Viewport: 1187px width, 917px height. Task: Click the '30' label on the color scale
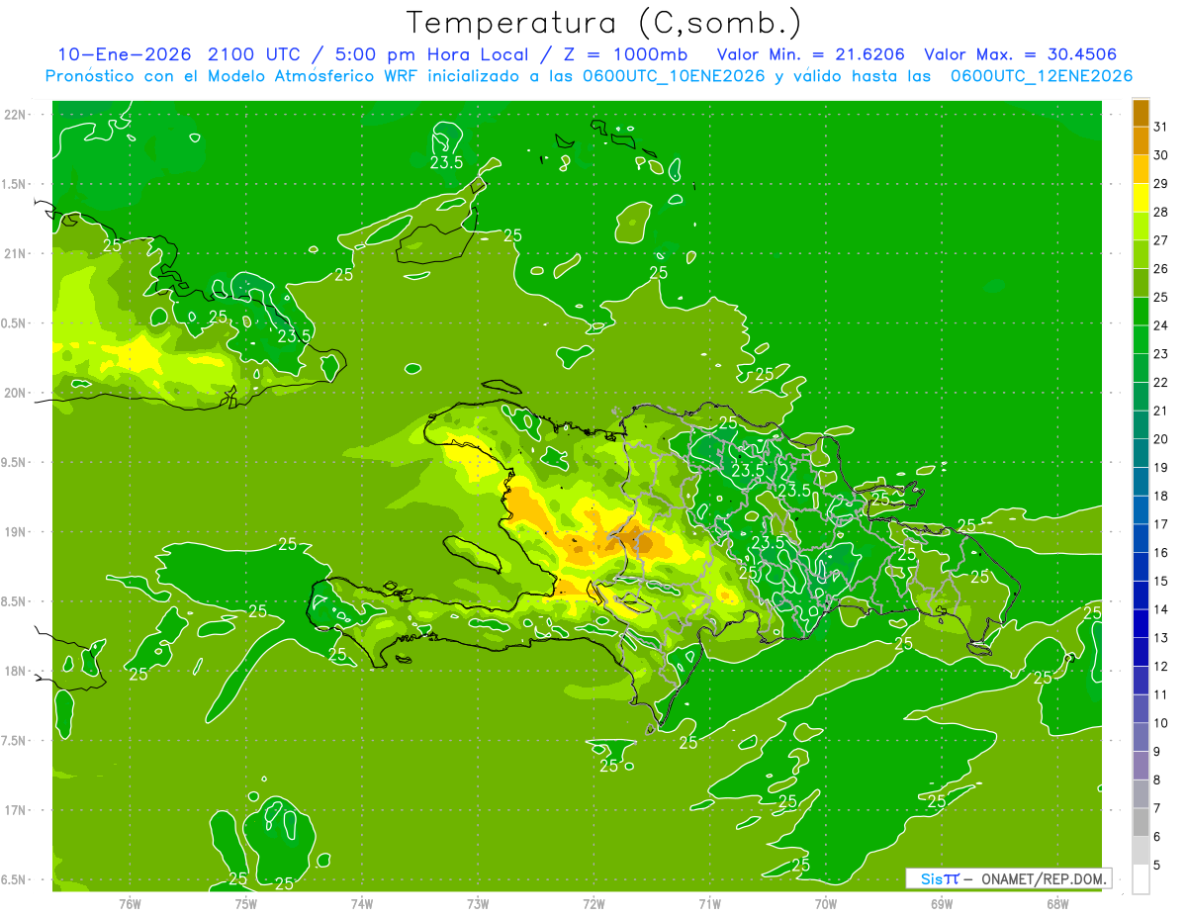click(1160, 155)
